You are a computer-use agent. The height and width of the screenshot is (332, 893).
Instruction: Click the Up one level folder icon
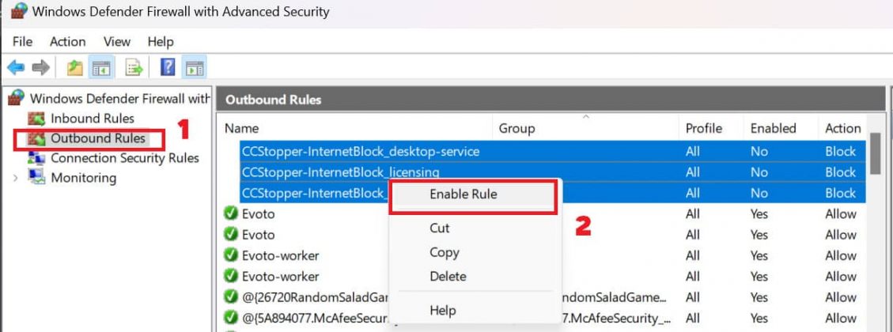tap(75, 68)
